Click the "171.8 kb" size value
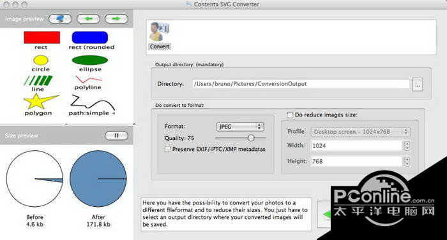The image size is (447, 240). (98, 224)
